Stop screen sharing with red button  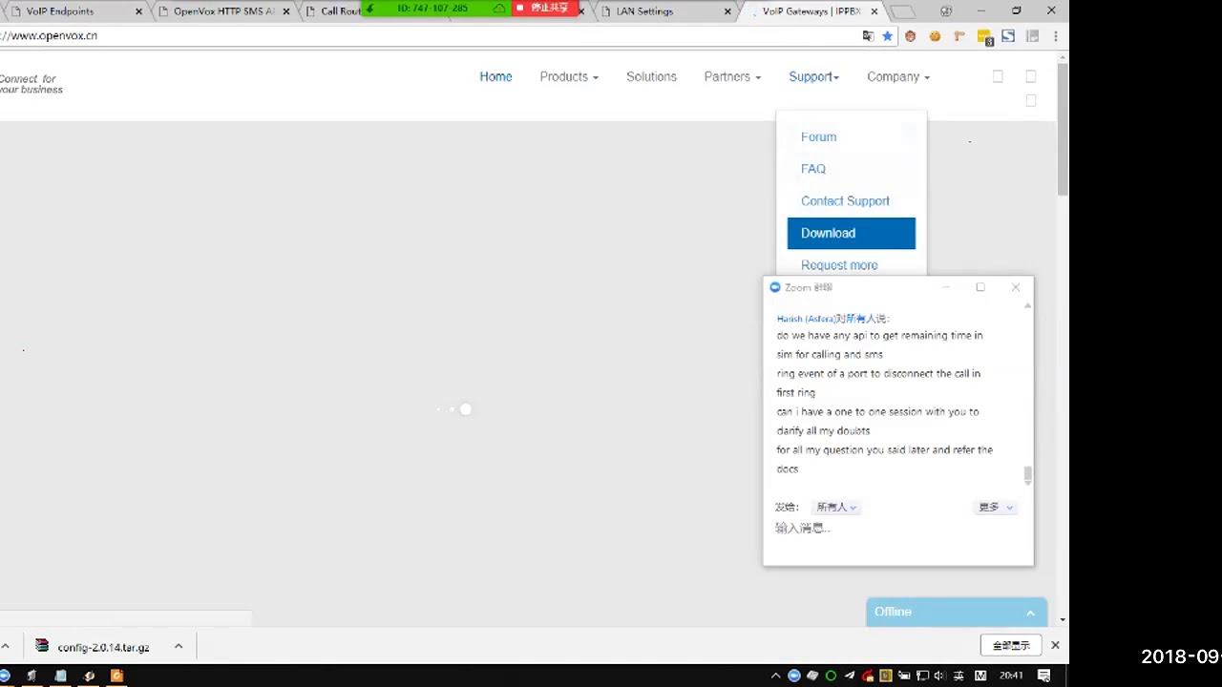coord(547,8)
